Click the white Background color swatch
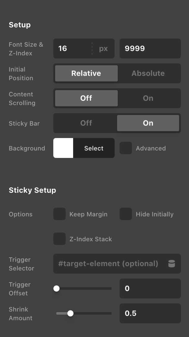The width and height of the screenshot is (189, 337). (x=63, y=148)
